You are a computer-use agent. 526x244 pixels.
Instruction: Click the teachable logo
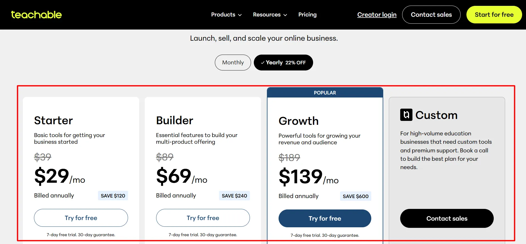pyautogui.click(x=36, y=14)
